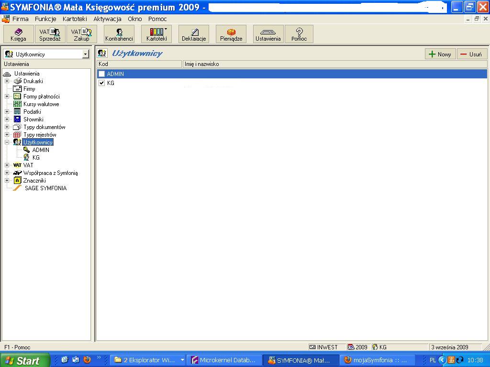Open the Firma menu
This screenshot has height=367, width=490.
(20, 19)
